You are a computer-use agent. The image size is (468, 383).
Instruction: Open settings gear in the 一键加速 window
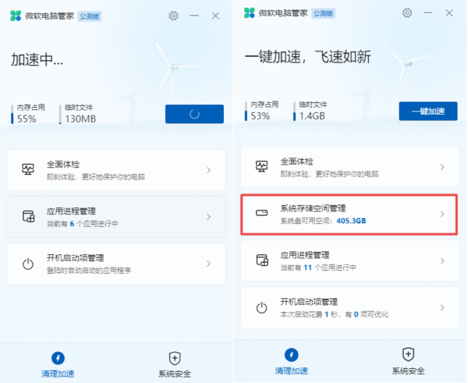point(406,13)
